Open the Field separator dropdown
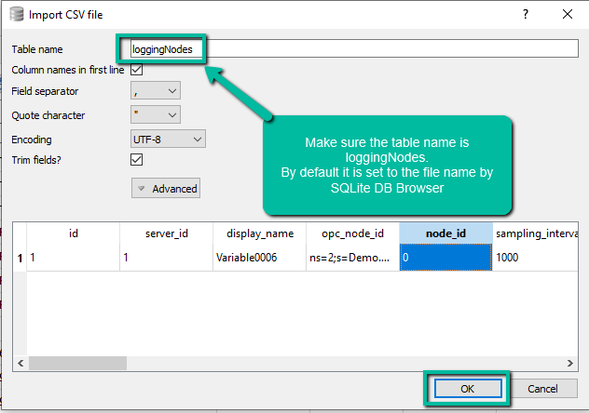This screenshot has width=589, height=413. (156, 91)
